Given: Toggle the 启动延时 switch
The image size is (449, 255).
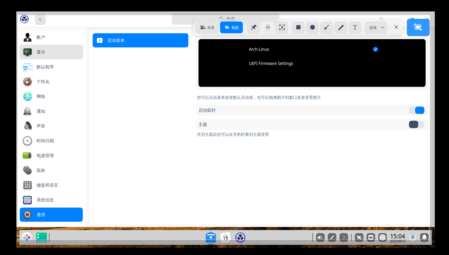Looking at the screenshot, I should click(417, 110).
